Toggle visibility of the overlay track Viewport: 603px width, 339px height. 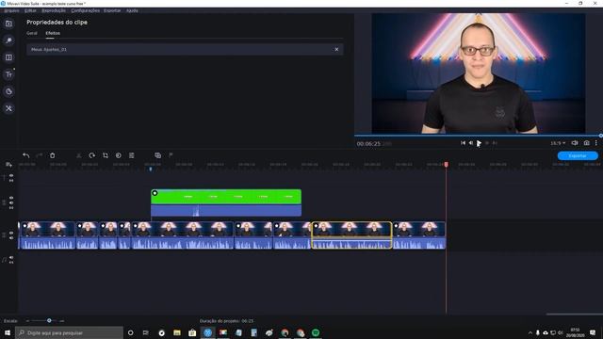pos(11,198)
